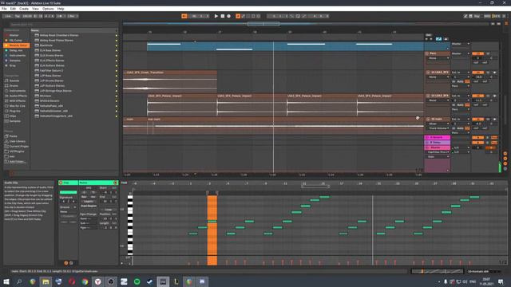
Task: Open Ext. In input dropdown of 16 main
Action: (x=460, y=119)
